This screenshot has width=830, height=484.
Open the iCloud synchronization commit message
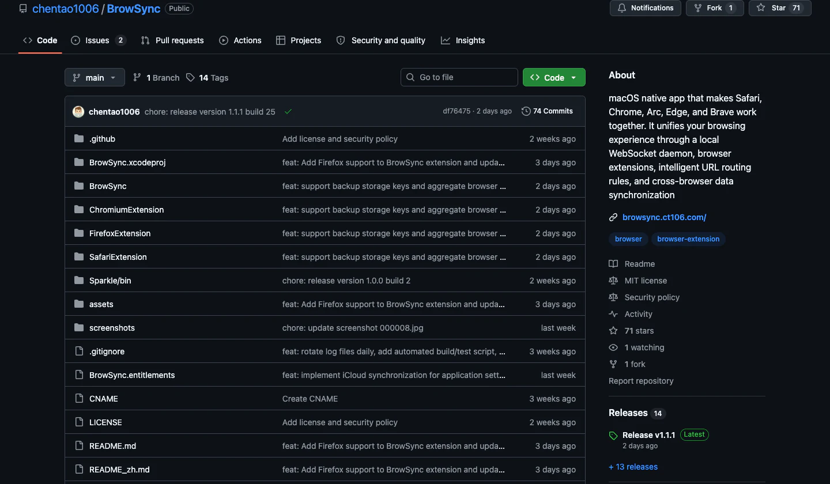pyautogui.click(x=394, y=375)
